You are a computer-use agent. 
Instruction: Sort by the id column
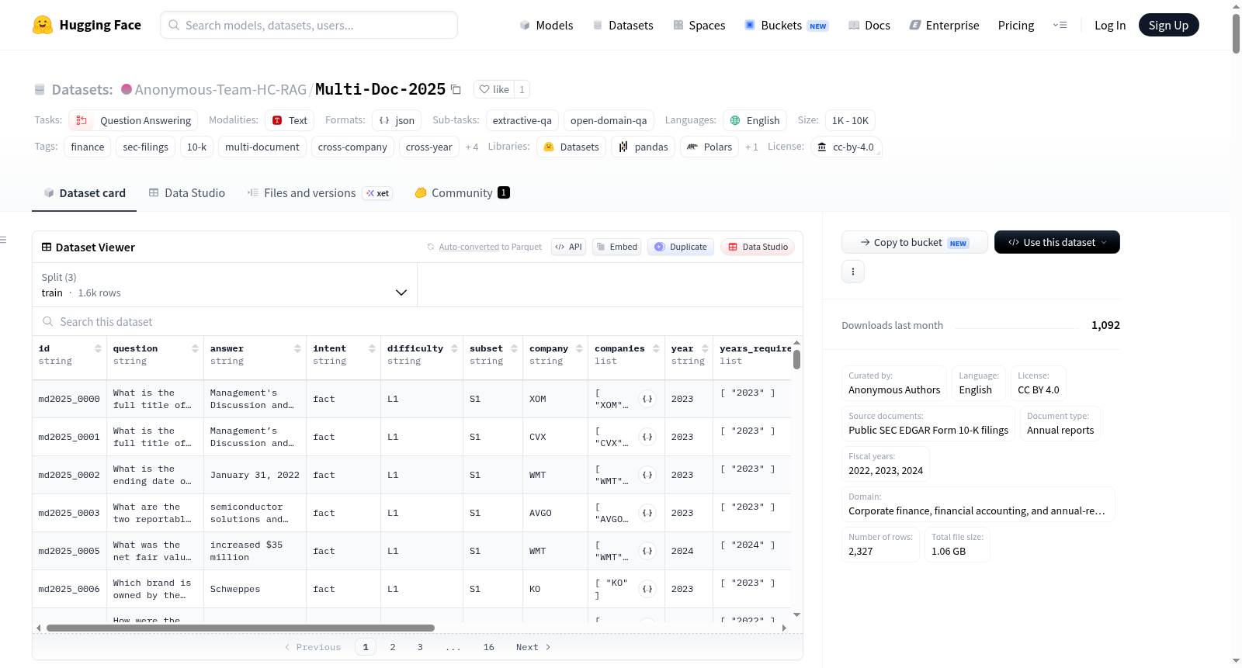point(98,348)
